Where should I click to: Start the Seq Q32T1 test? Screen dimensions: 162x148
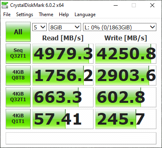(x=18, y=54)
